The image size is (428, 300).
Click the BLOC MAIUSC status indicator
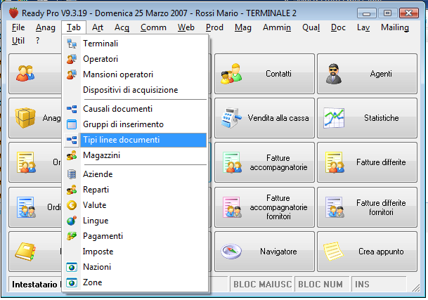261,284
